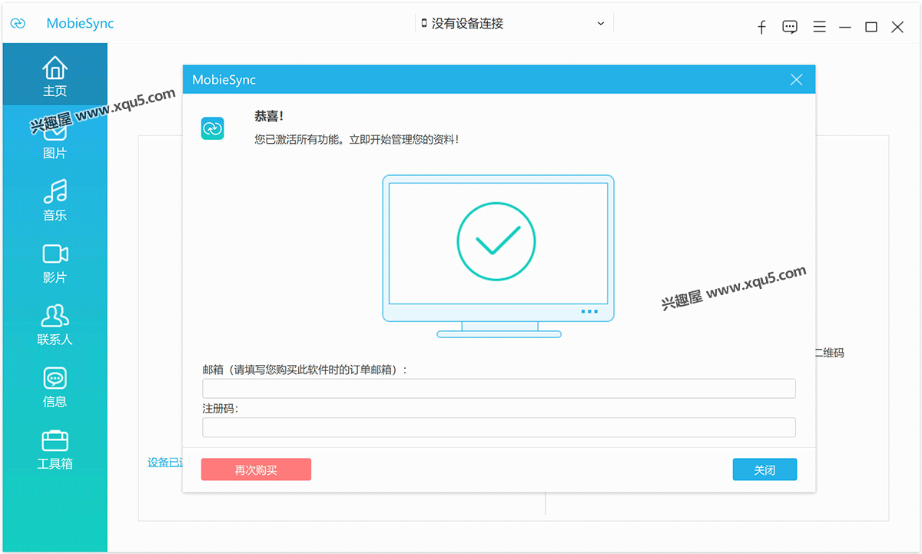The width and height of the screenshot is (922, 554).
Task: Close the MobieSync activation dialog
Action: [796, 80]
